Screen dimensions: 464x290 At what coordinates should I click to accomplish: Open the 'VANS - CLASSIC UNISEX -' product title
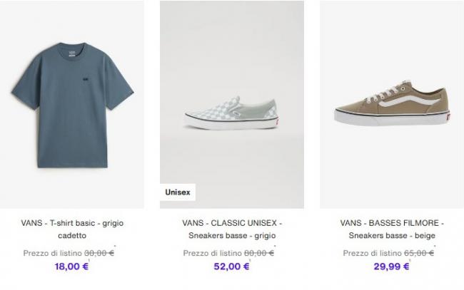232,223
